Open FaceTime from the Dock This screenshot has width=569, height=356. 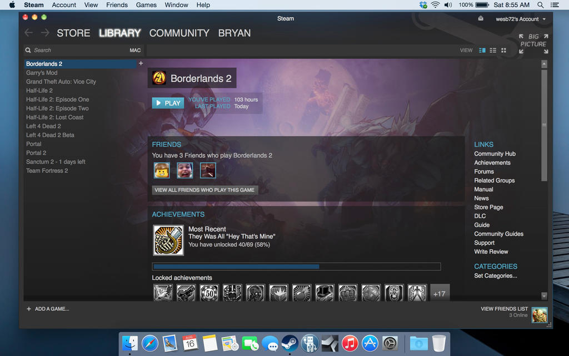[x=250, y=343]
